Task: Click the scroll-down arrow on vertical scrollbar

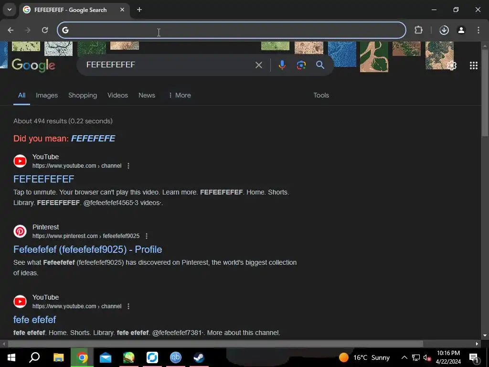Action: [485, 335]
